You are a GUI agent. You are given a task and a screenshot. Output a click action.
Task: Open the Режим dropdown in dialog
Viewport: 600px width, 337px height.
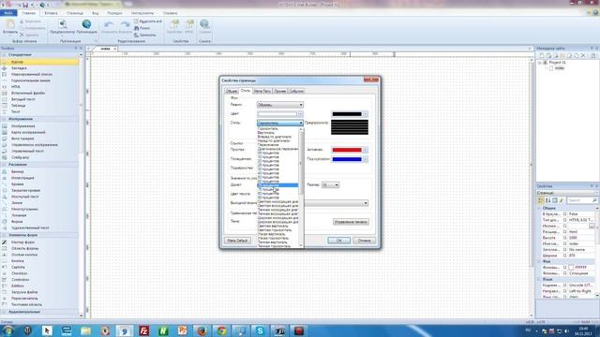pos(280,105)
